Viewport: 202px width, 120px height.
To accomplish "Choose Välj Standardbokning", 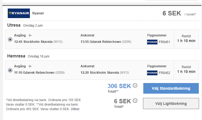I will pos(171,88).
